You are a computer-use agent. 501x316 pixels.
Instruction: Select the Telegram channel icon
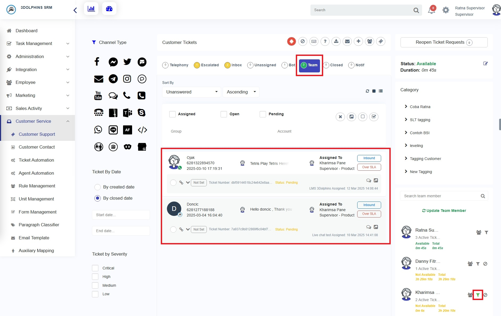[113, 79]
